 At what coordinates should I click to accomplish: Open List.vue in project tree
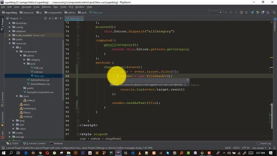coord(39,72)
